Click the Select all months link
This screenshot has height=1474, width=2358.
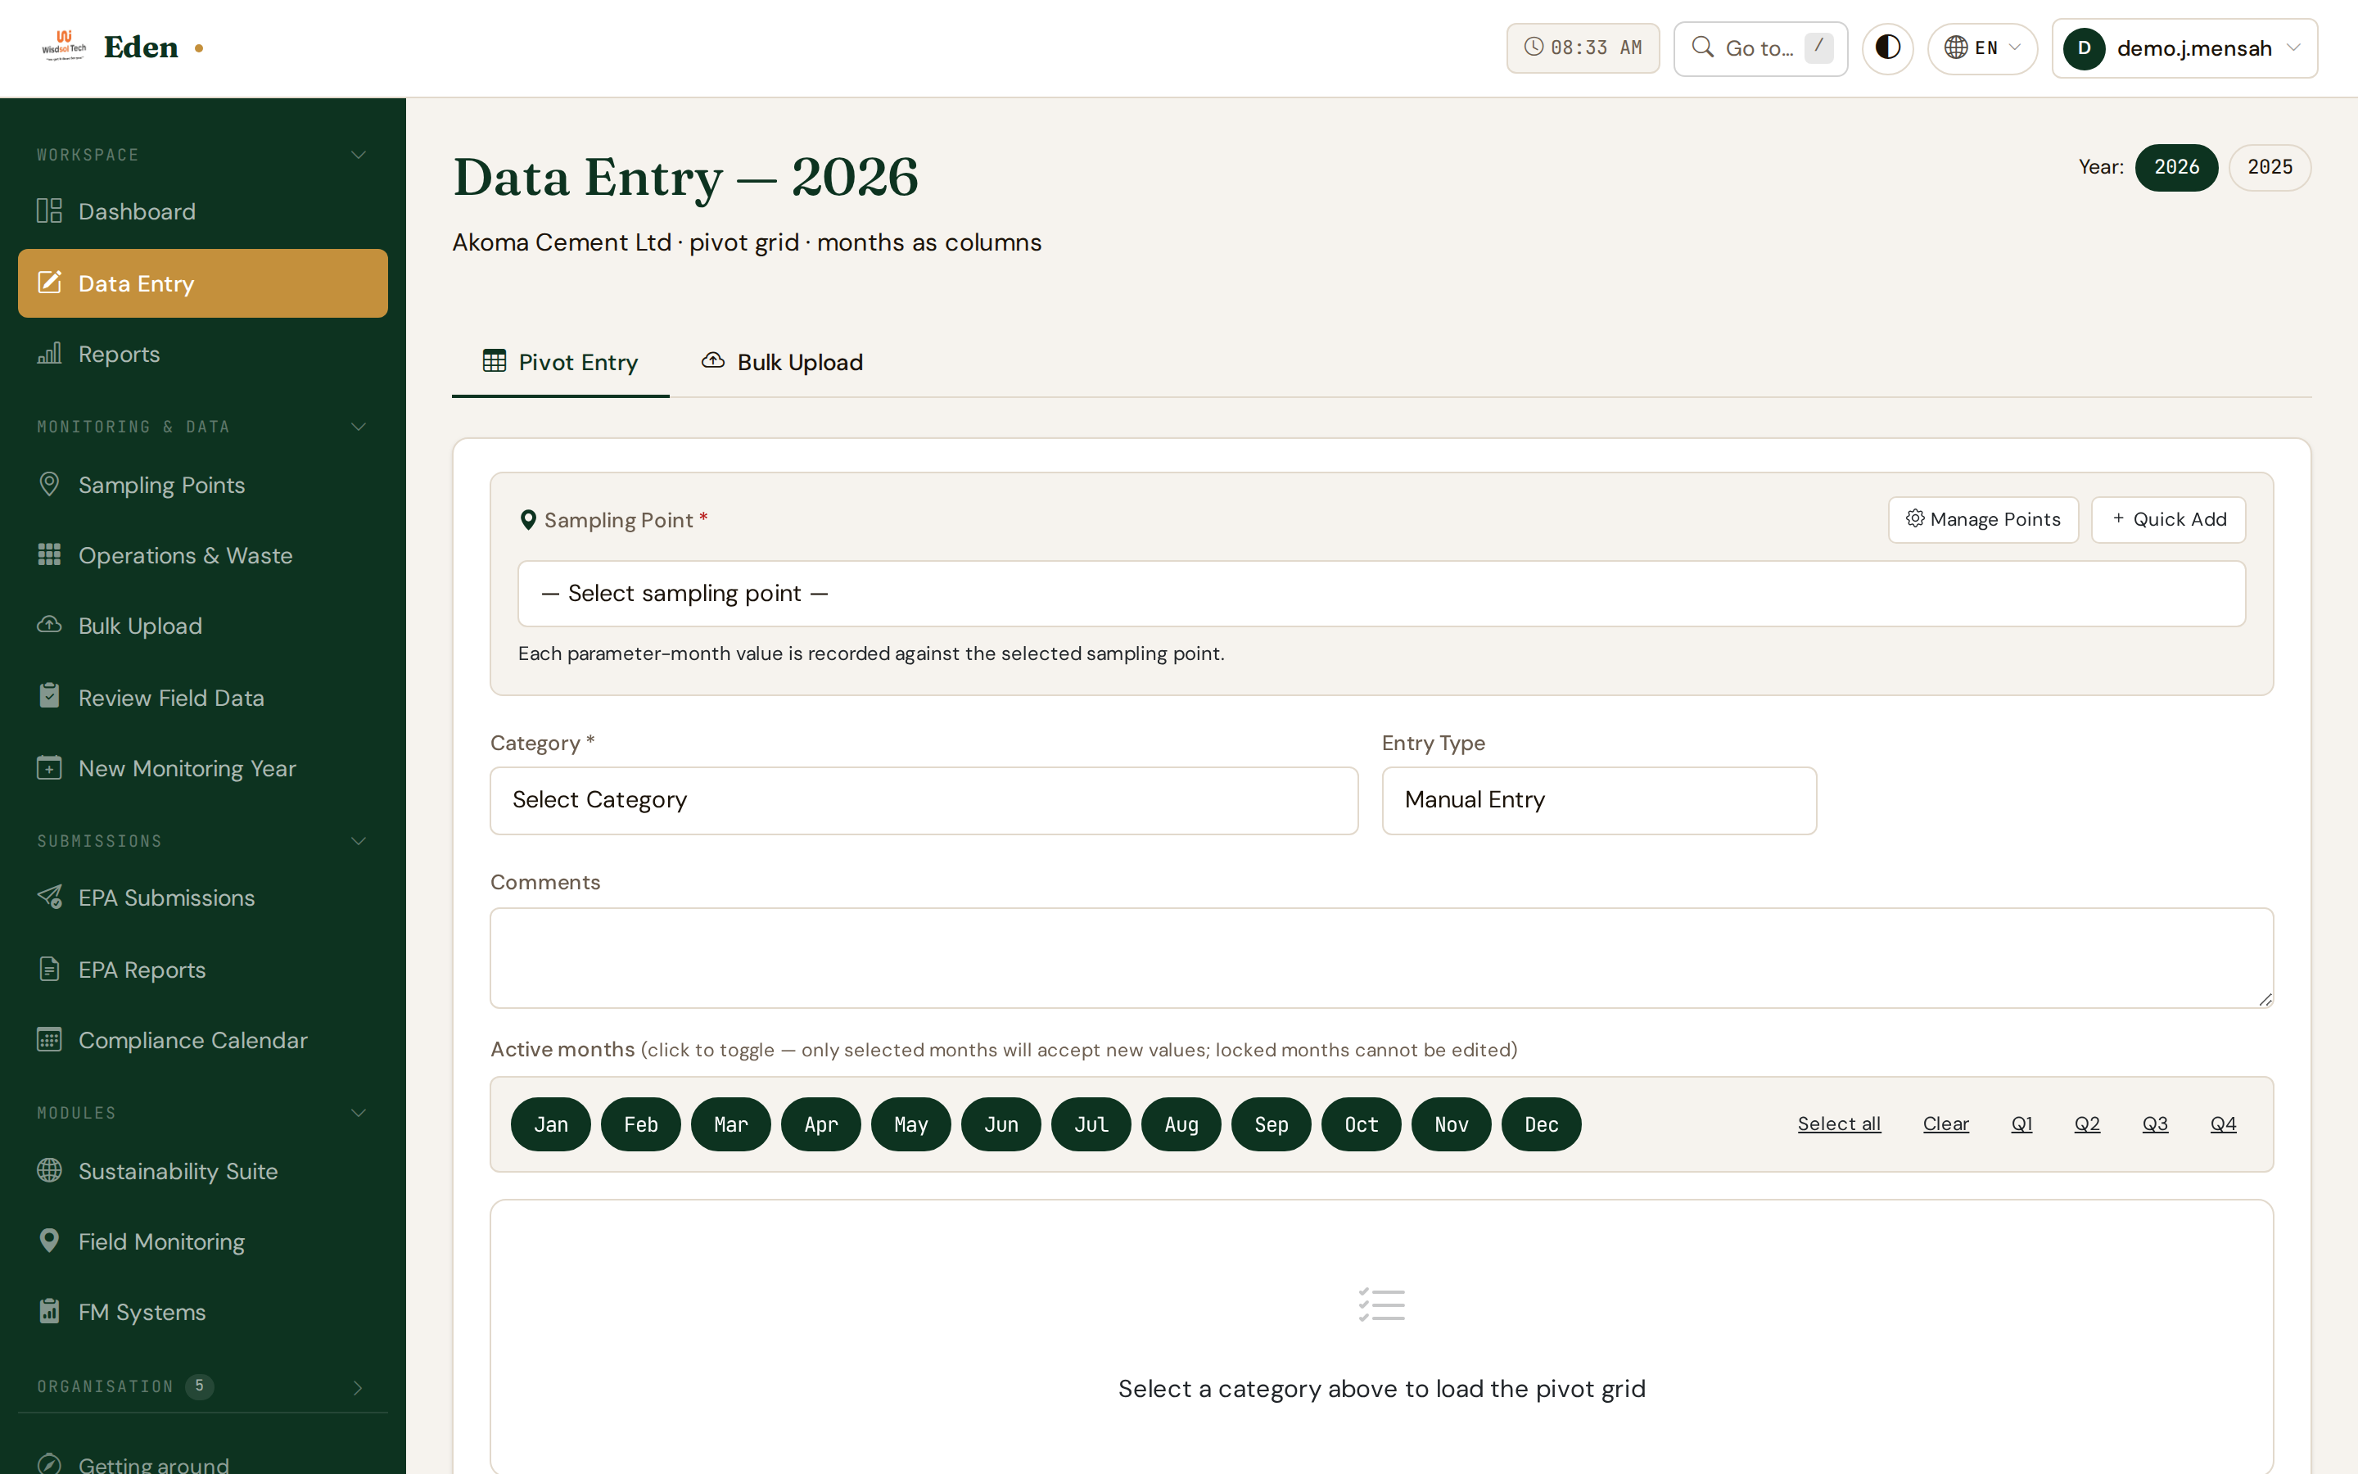point(1839,1124)
